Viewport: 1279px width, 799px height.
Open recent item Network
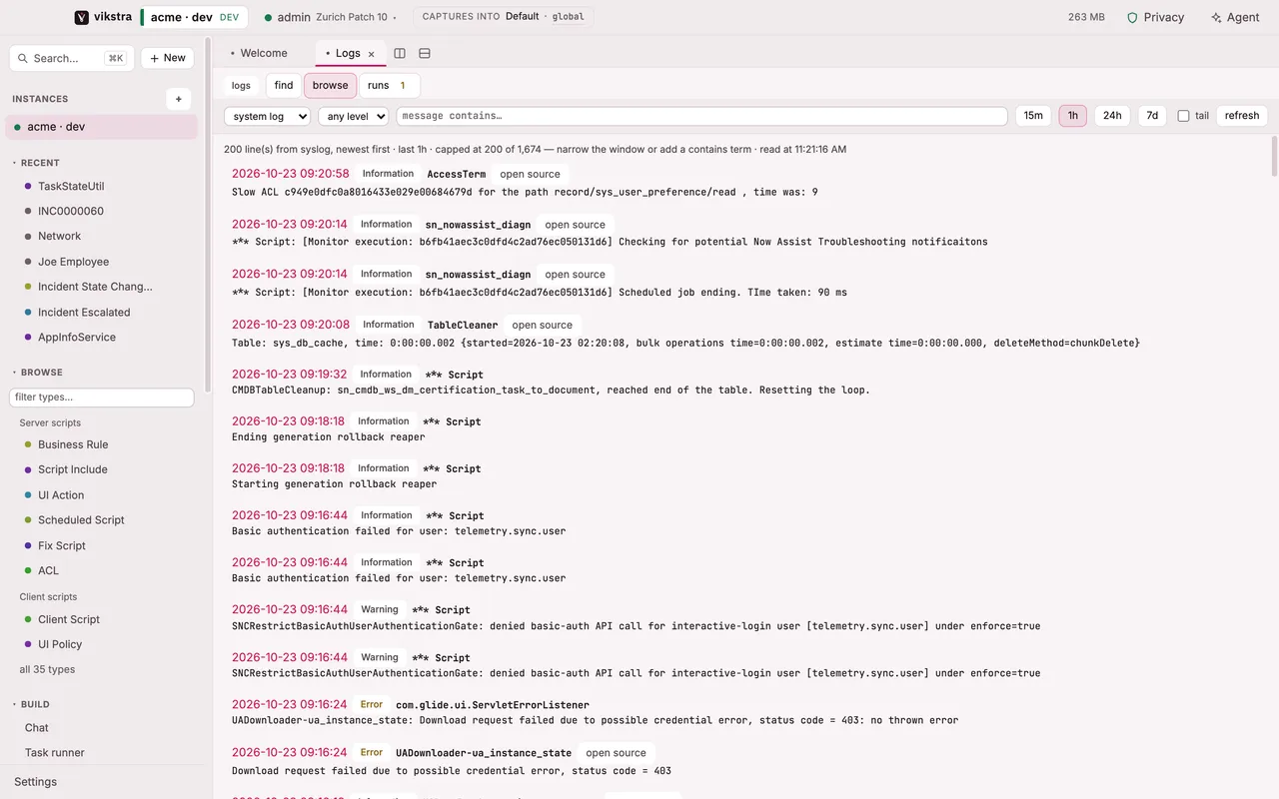60,236
